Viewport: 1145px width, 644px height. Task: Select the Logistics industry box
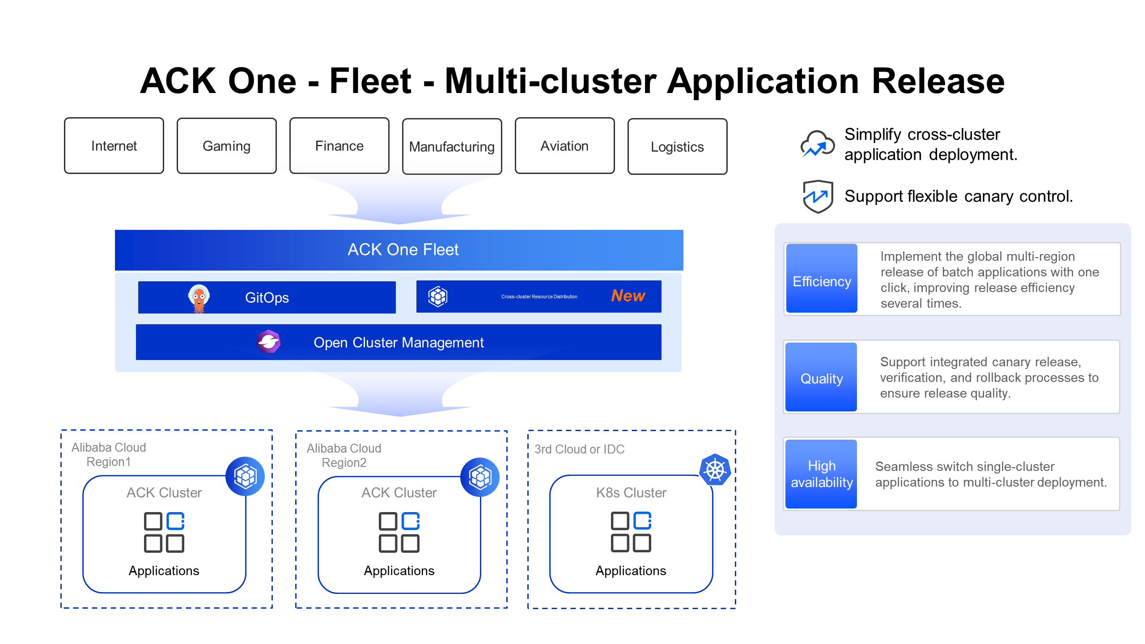click(x=678, y=146)
